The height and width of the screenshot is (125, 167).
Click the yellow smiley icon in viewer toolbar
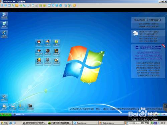17,5
